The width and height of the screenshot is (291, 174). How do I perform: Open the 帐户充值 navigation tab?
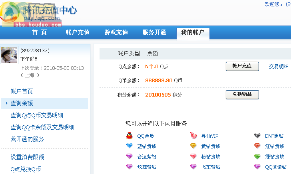tap(78, 32)
